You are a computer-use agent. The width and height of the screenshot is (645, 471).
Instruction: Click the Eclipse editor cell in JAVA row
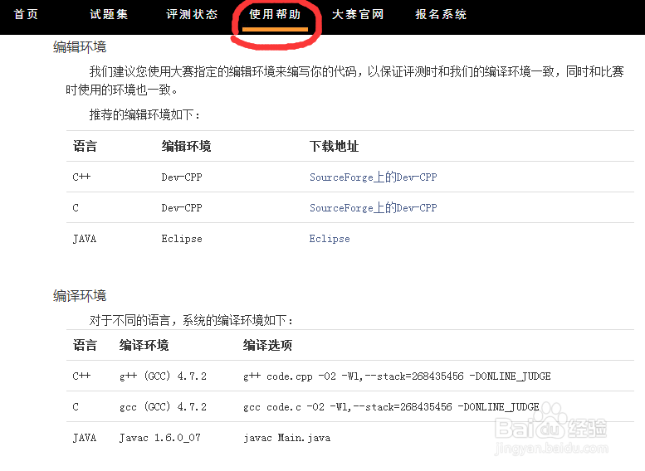click(182, 239)
